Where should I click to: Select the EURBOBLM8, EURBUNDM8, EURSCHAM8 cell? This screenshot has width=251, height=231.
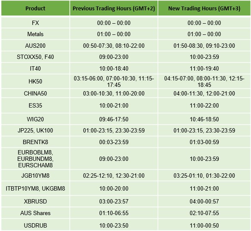(35, 159)
